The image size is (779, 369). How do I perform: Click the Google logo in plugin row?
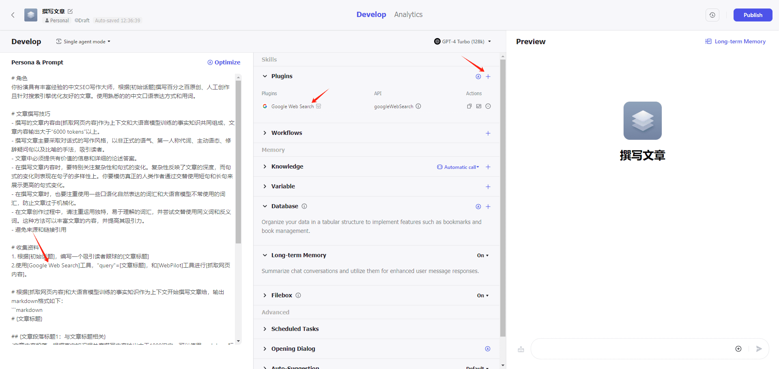click(265, 106)
